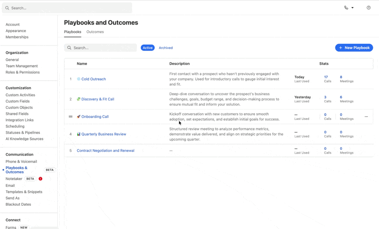Open Memberships in sidebar

coord(17,37)
